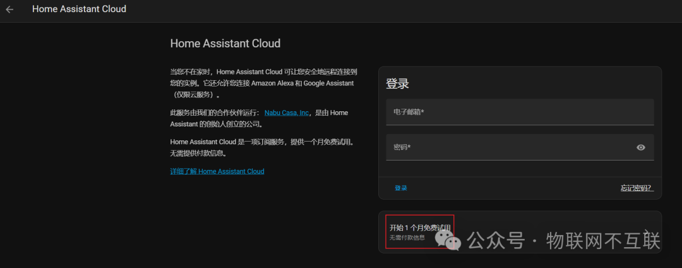Focus the 电子邮箱 email field

520,113
